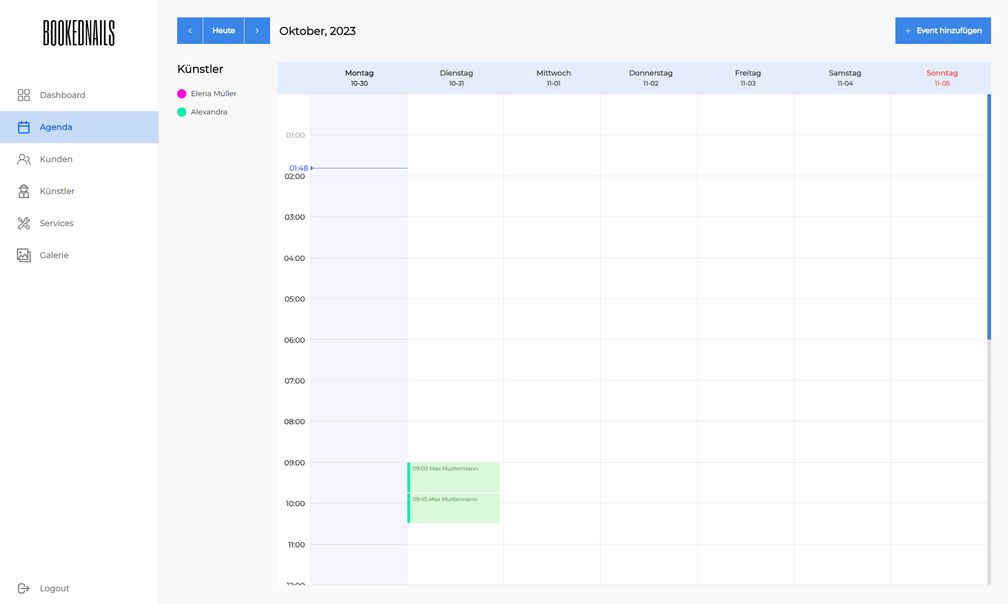The image size is (1008, 604).
Task: Click the Oktober, 2023 title
Action: tap(317, 31)
